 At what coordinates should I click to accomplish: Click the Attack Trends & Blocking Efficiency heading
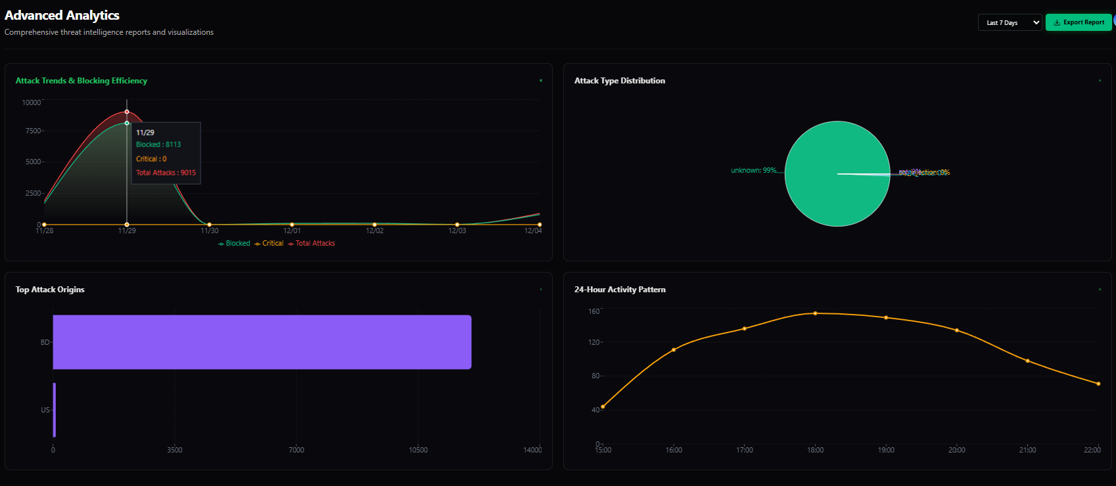(81, 81)
